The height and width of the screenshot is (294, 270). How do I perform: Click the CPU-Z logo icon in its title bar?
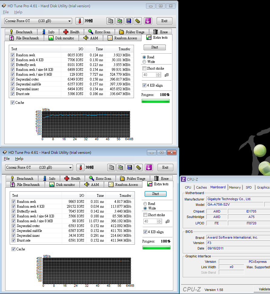[183, 180]
